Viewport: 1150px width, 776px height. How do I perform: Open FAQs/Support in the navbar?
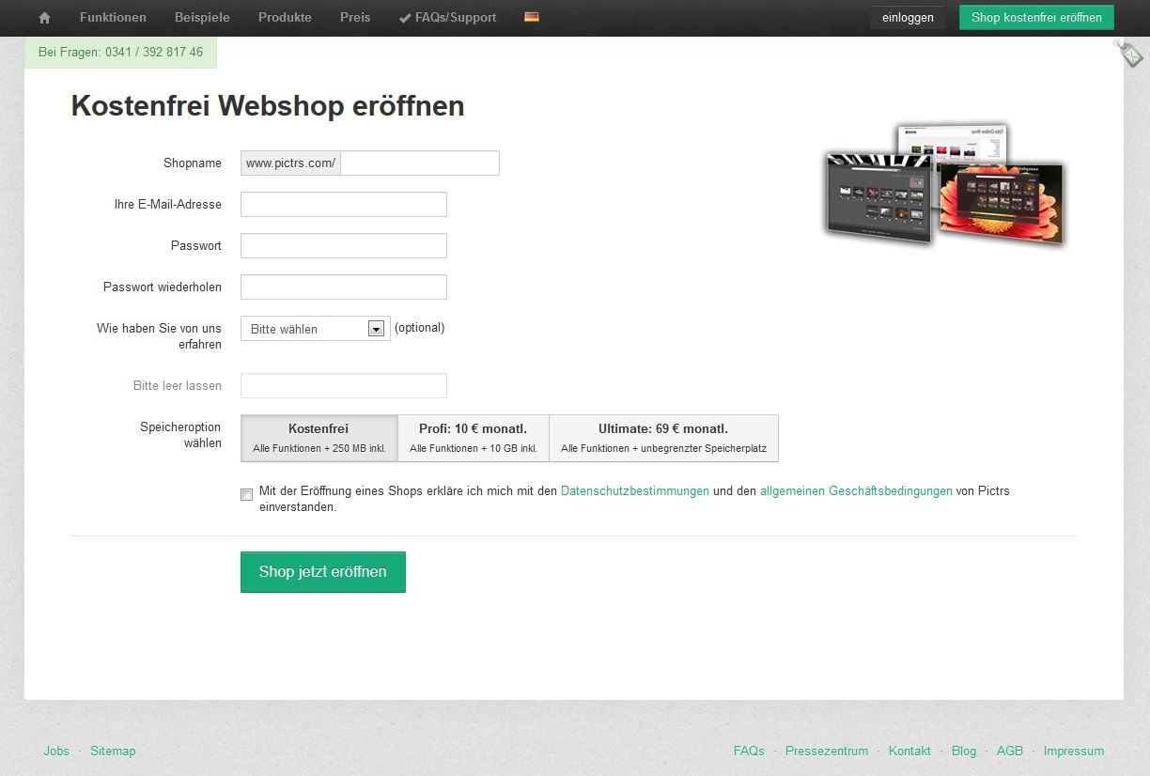point(447,18)
